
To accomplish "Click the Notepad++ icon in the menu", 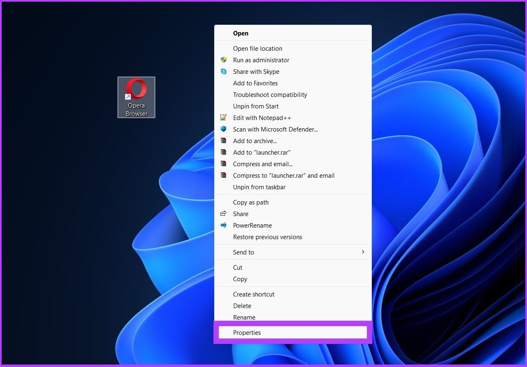I will [x=224, y=118].
